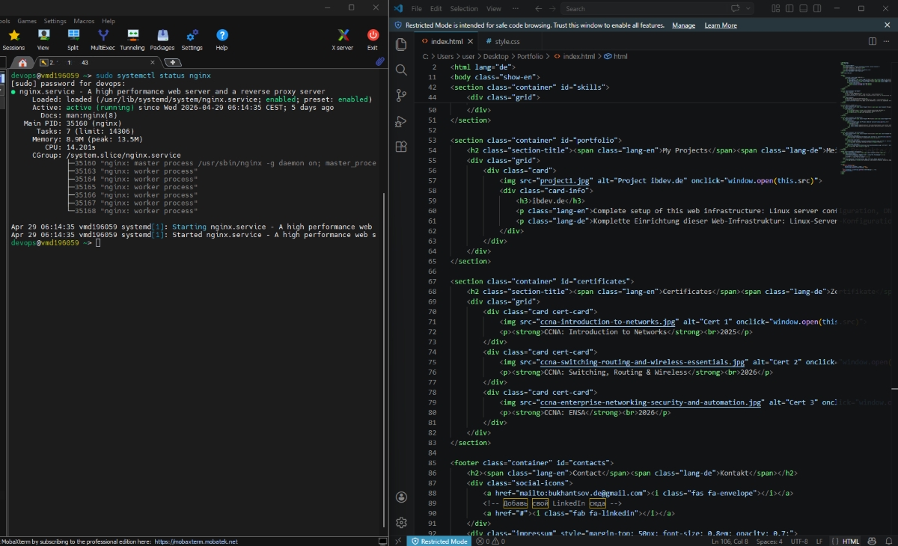Close the MobaXterm SSH session tab

153,63
